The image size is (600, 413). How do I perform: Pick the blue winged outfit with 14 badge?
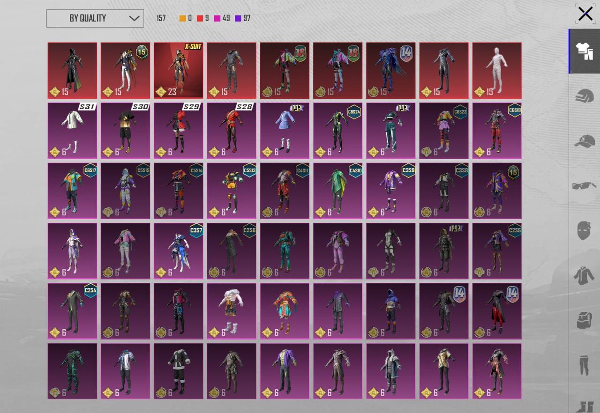(x=391, y=70)
